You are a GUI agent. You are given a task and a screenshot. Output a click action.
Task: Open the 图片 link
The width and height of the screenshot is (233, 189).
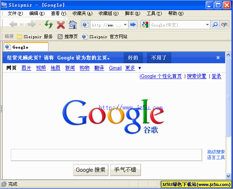[26, 68]
